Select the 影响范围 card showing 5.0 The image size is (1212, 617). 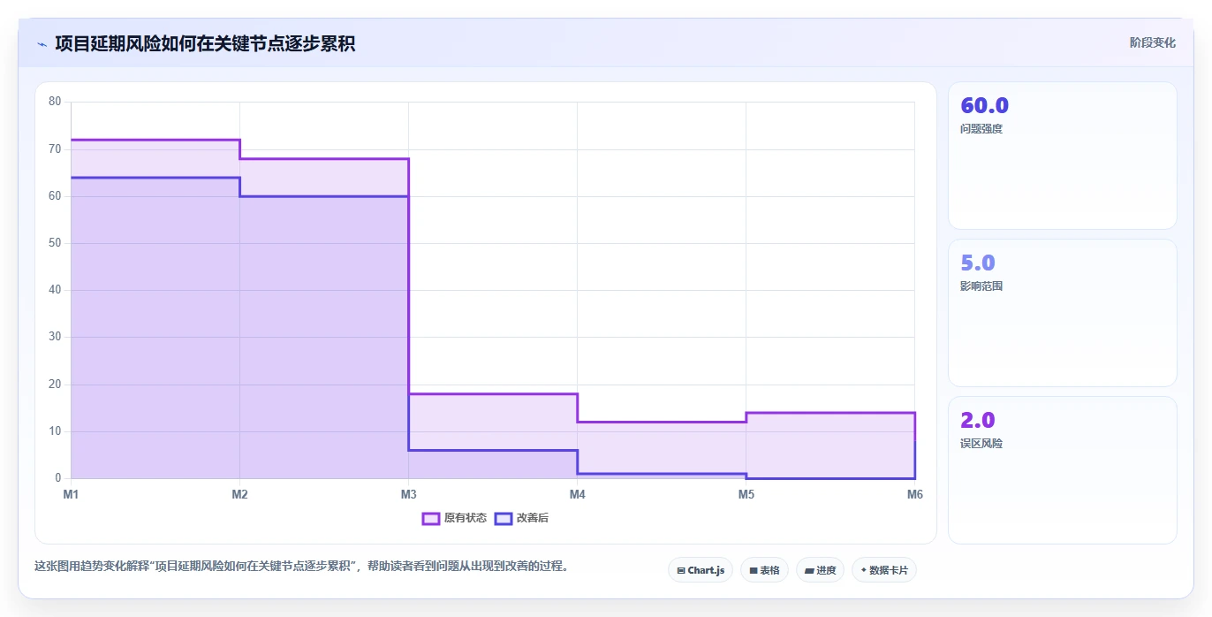pyautogui.click(x=1062, y=313)
